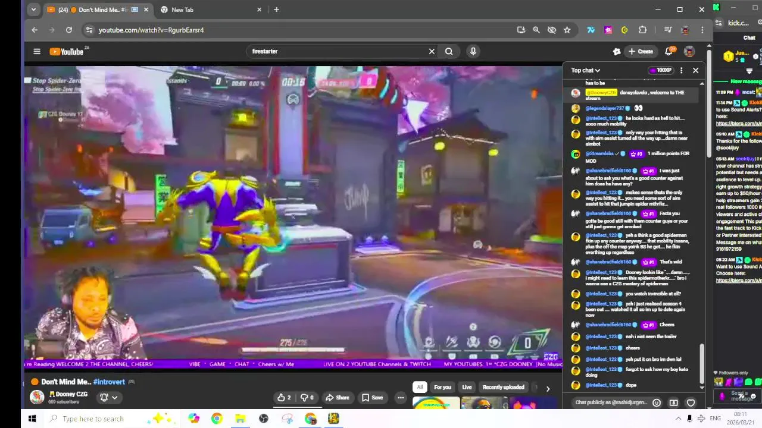Open File Explorer from the taskbar

[240, 418]
